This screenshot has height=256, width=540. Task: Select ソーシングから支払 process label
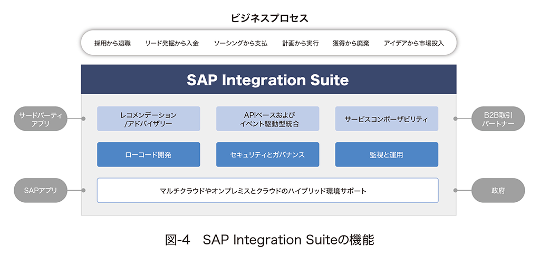240,43
